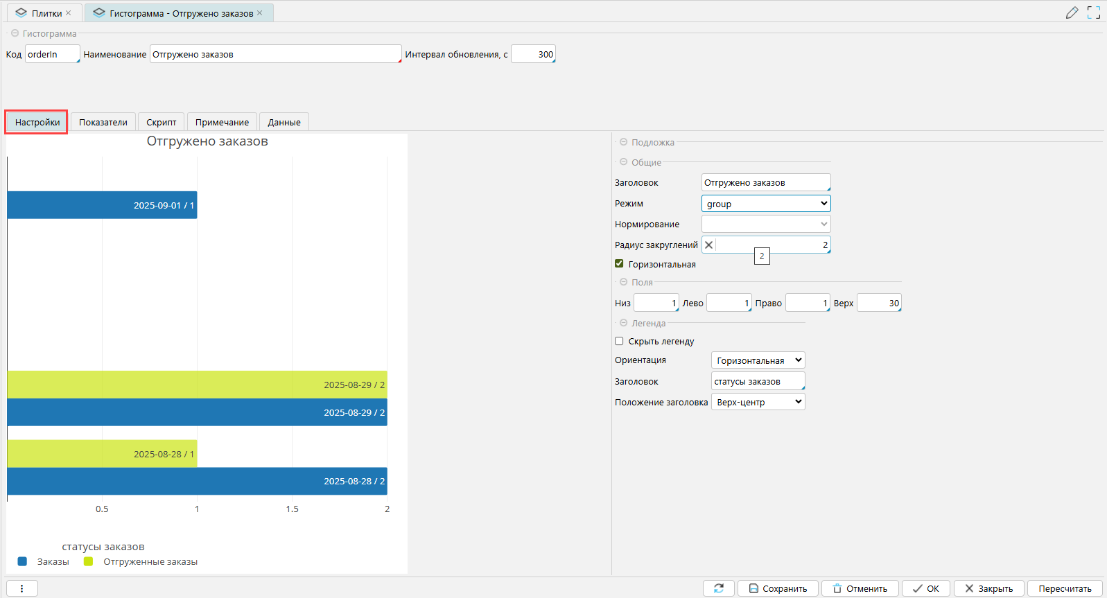
Task: Click the refresh icon button in footer
Action: [719, 588]
